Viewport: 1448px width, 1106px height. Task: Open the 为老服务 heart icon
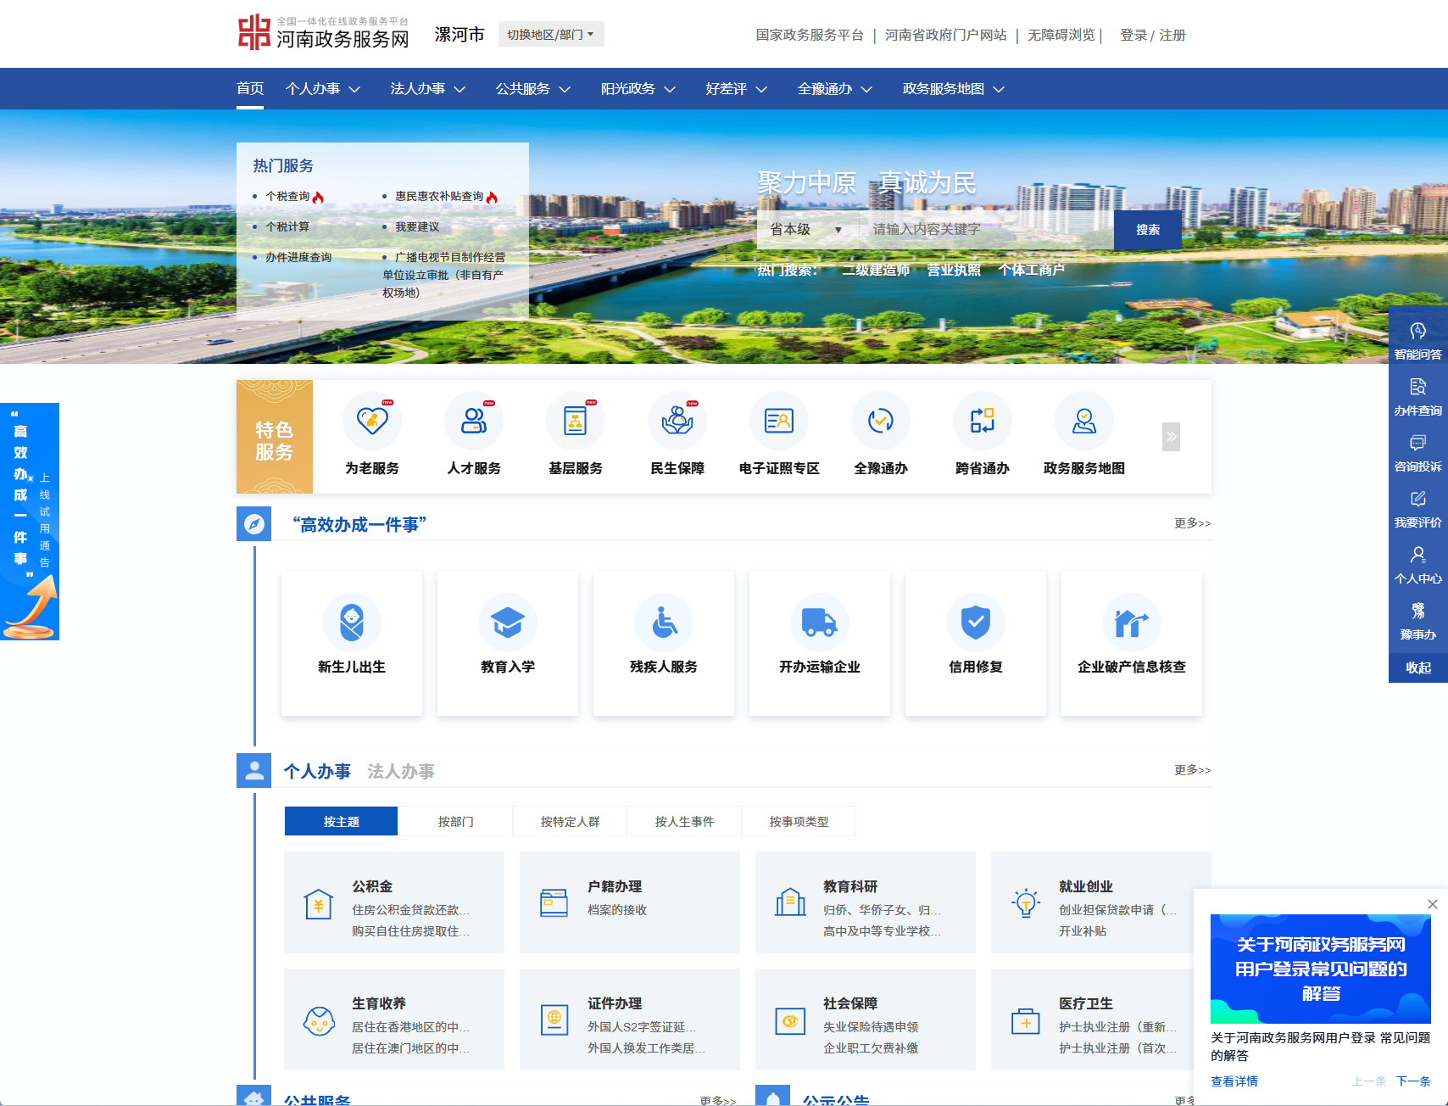coord(372,421)
